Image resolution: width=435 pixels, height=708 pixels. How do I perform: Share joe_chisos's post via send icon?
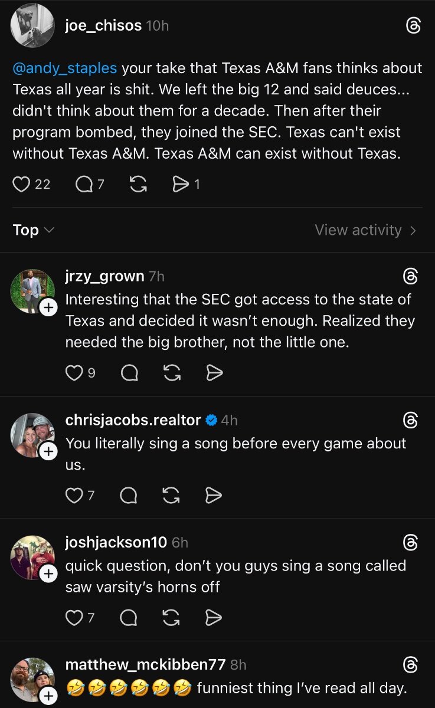click(x=179, y=185)
